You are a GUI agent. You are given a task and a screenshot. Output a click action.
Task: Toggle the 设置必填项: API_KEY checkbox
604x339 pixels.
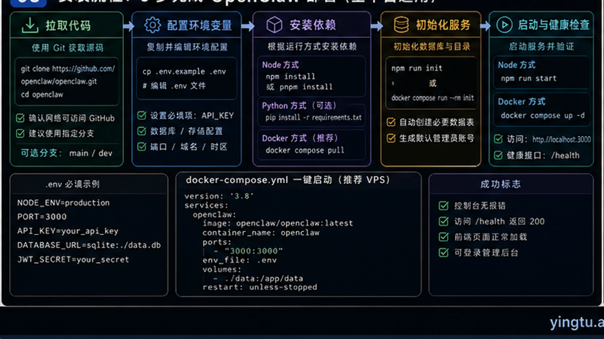coord(142,116)
